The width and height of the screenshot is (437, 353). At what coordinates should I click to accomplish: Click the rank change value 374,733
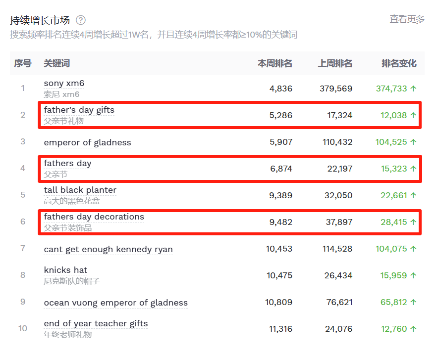point(391,88)
